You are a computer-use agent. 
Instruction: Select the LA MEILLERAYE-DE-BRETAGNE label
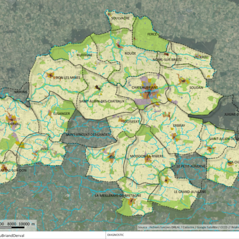pos(118,196)
